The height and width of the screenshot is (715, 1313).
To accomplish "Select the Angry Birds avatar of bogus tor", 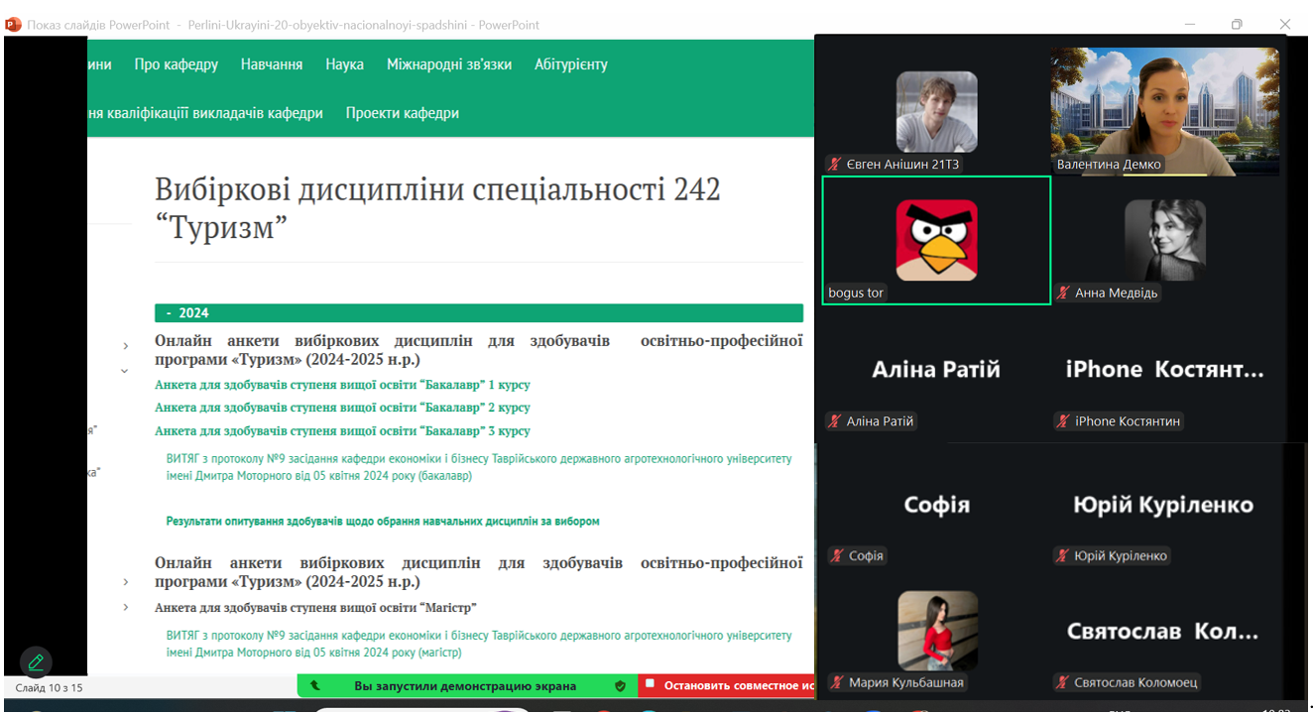I will 936,240.
